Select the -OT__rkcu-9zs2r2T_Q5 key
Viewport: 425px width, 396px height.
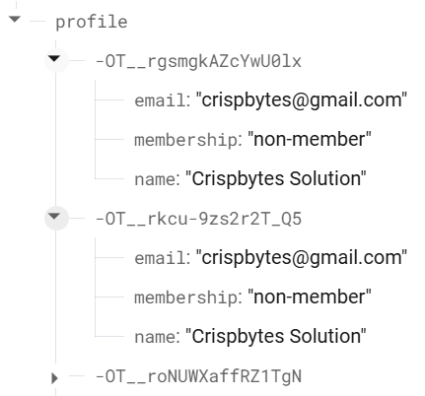pyautogui.click(x=198, y=219)
